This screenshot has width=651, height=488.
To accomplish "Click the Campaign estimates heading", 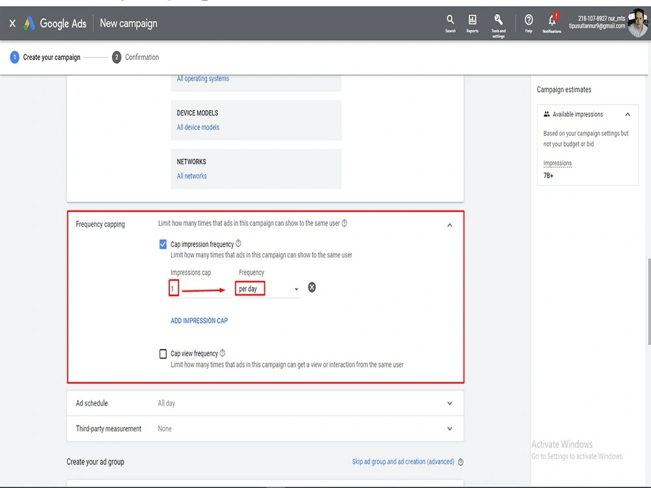I will (564, 90).
